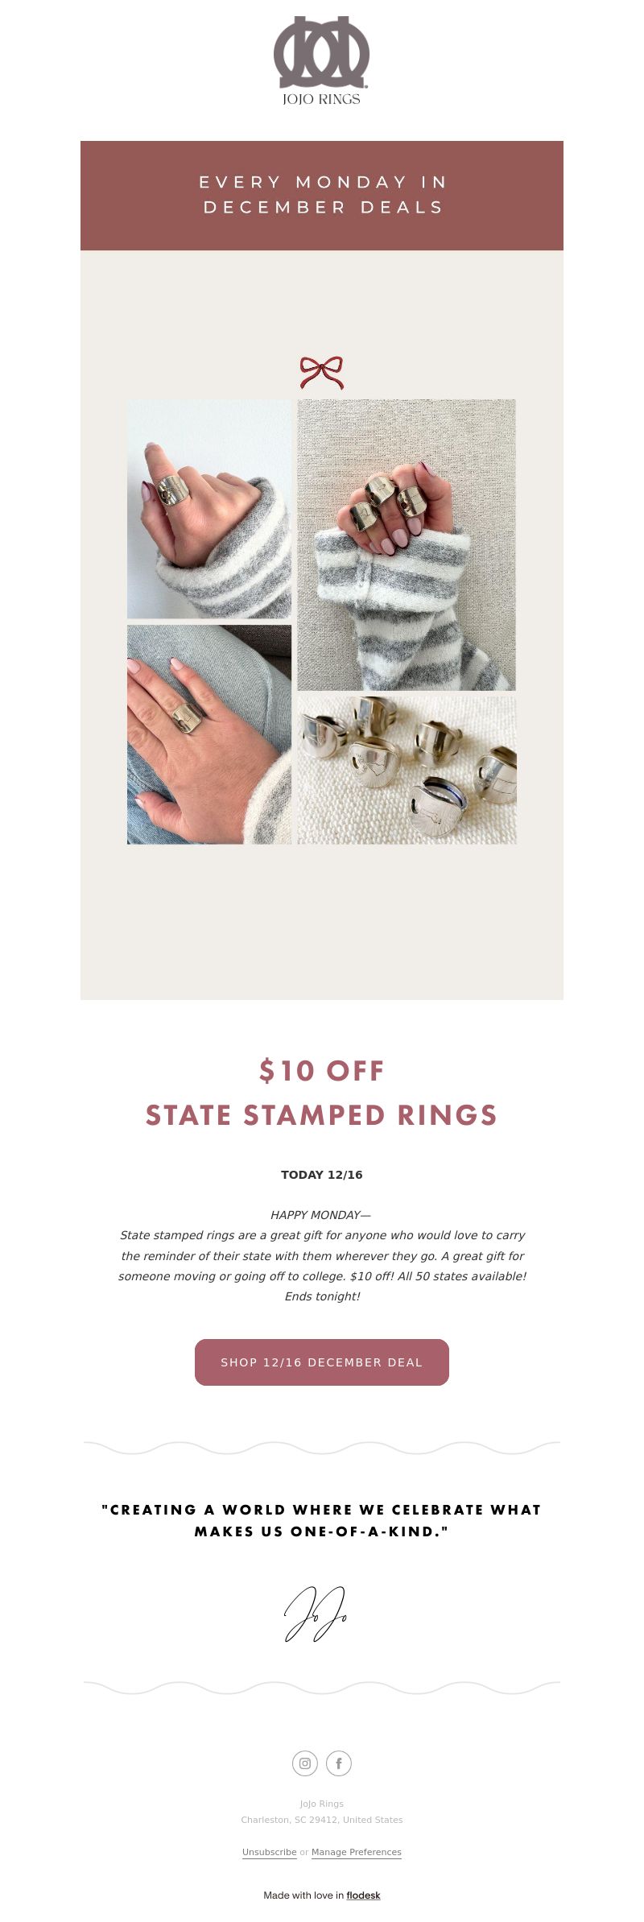Click the HAPPY MONDAY paragraph text
This screenshot has width=644, height=1922.
[x=322, y=1255]
